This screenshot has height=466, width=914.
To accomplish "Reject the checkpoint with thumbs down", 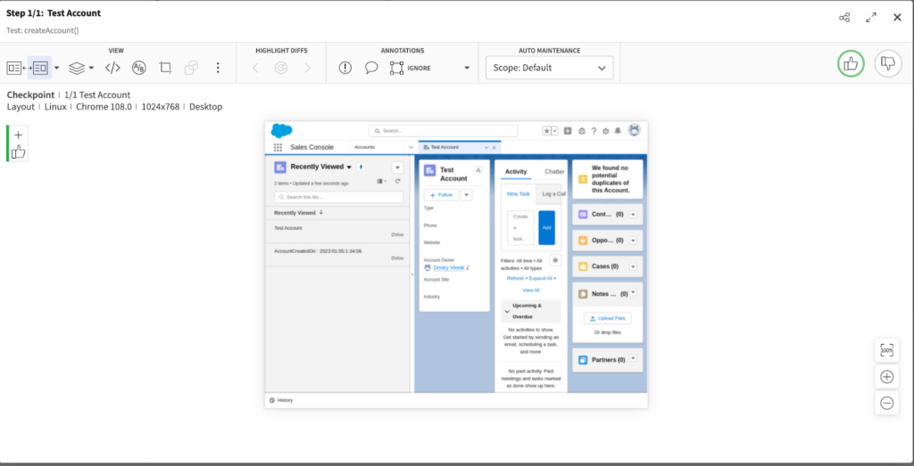I will (x=887, y=64).
